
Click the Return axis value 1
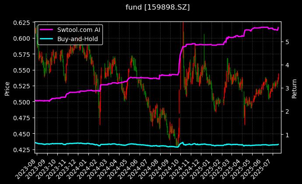coord(287,135)
